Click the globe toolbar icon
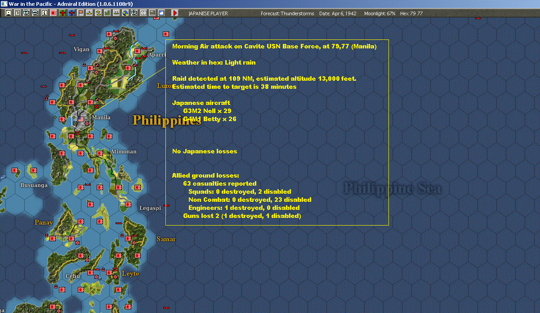This screenshot has height=313, width=540. tap(125, 13)
